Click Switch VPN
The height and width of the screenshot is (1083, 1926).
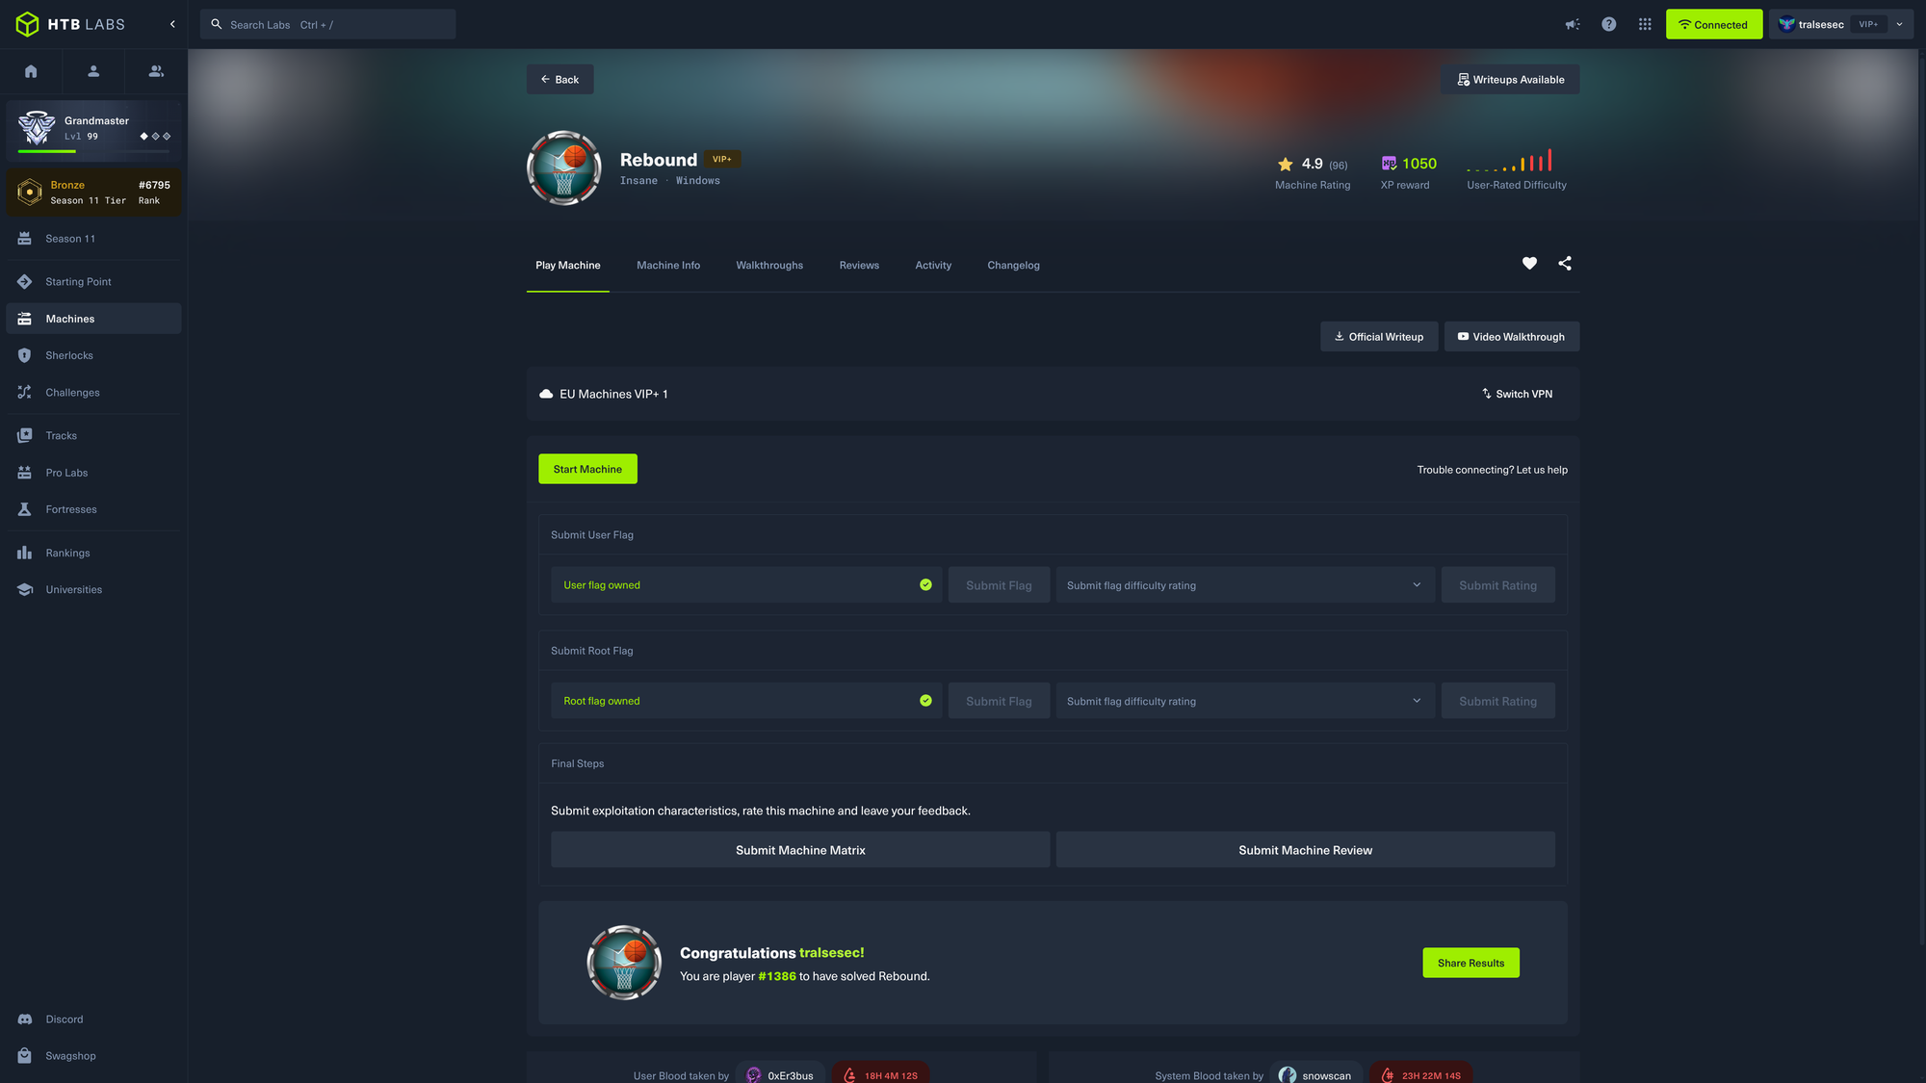pyautogui.click(x=1517, y=394)
